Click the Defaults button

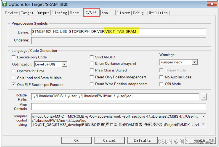click(143, 140)
